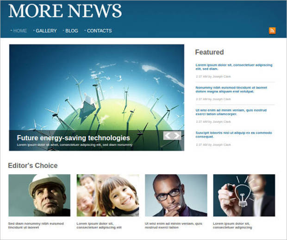Click the "Editor's Choice" heading

pos(33,165)
